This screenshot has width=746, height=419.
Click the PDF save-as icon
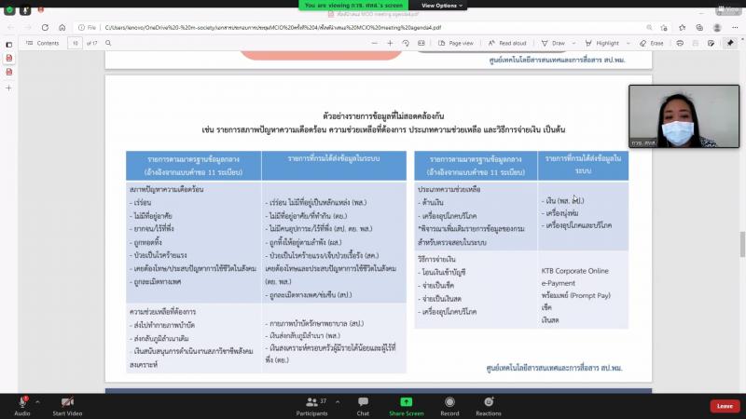[711, 43]
